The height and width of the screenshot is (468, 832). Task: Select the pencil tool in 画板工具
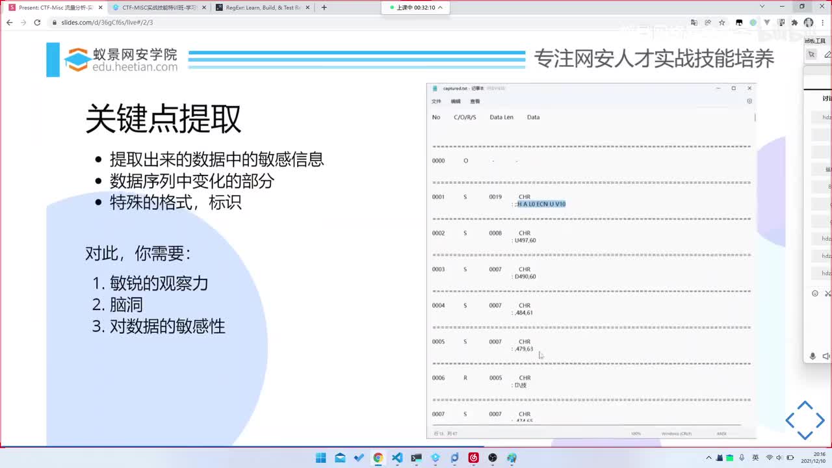[827, 55]
